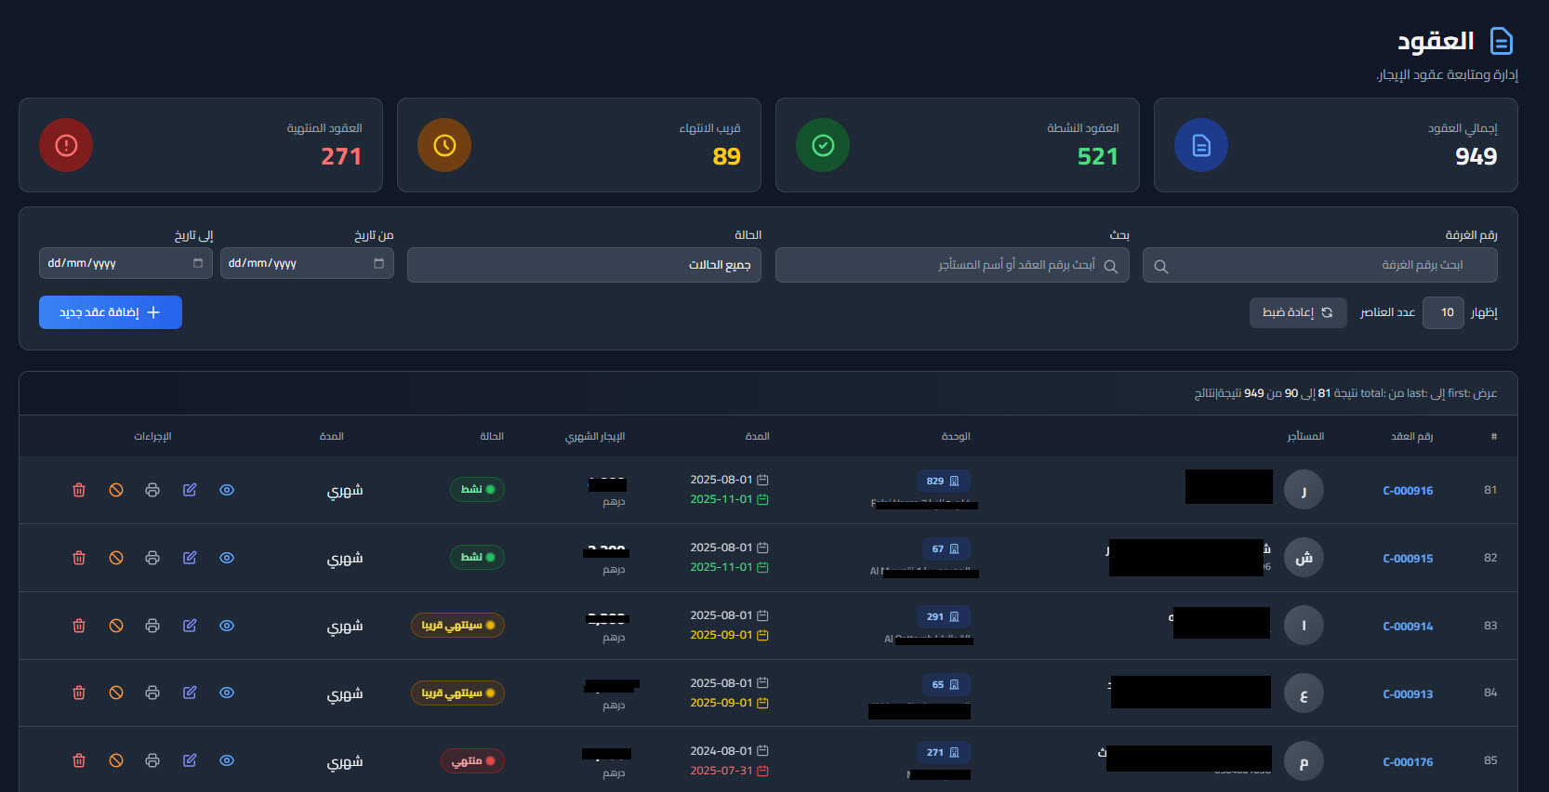Click the tenant name search field
The image size is (1549, 792).
click(x=952, y=265)
